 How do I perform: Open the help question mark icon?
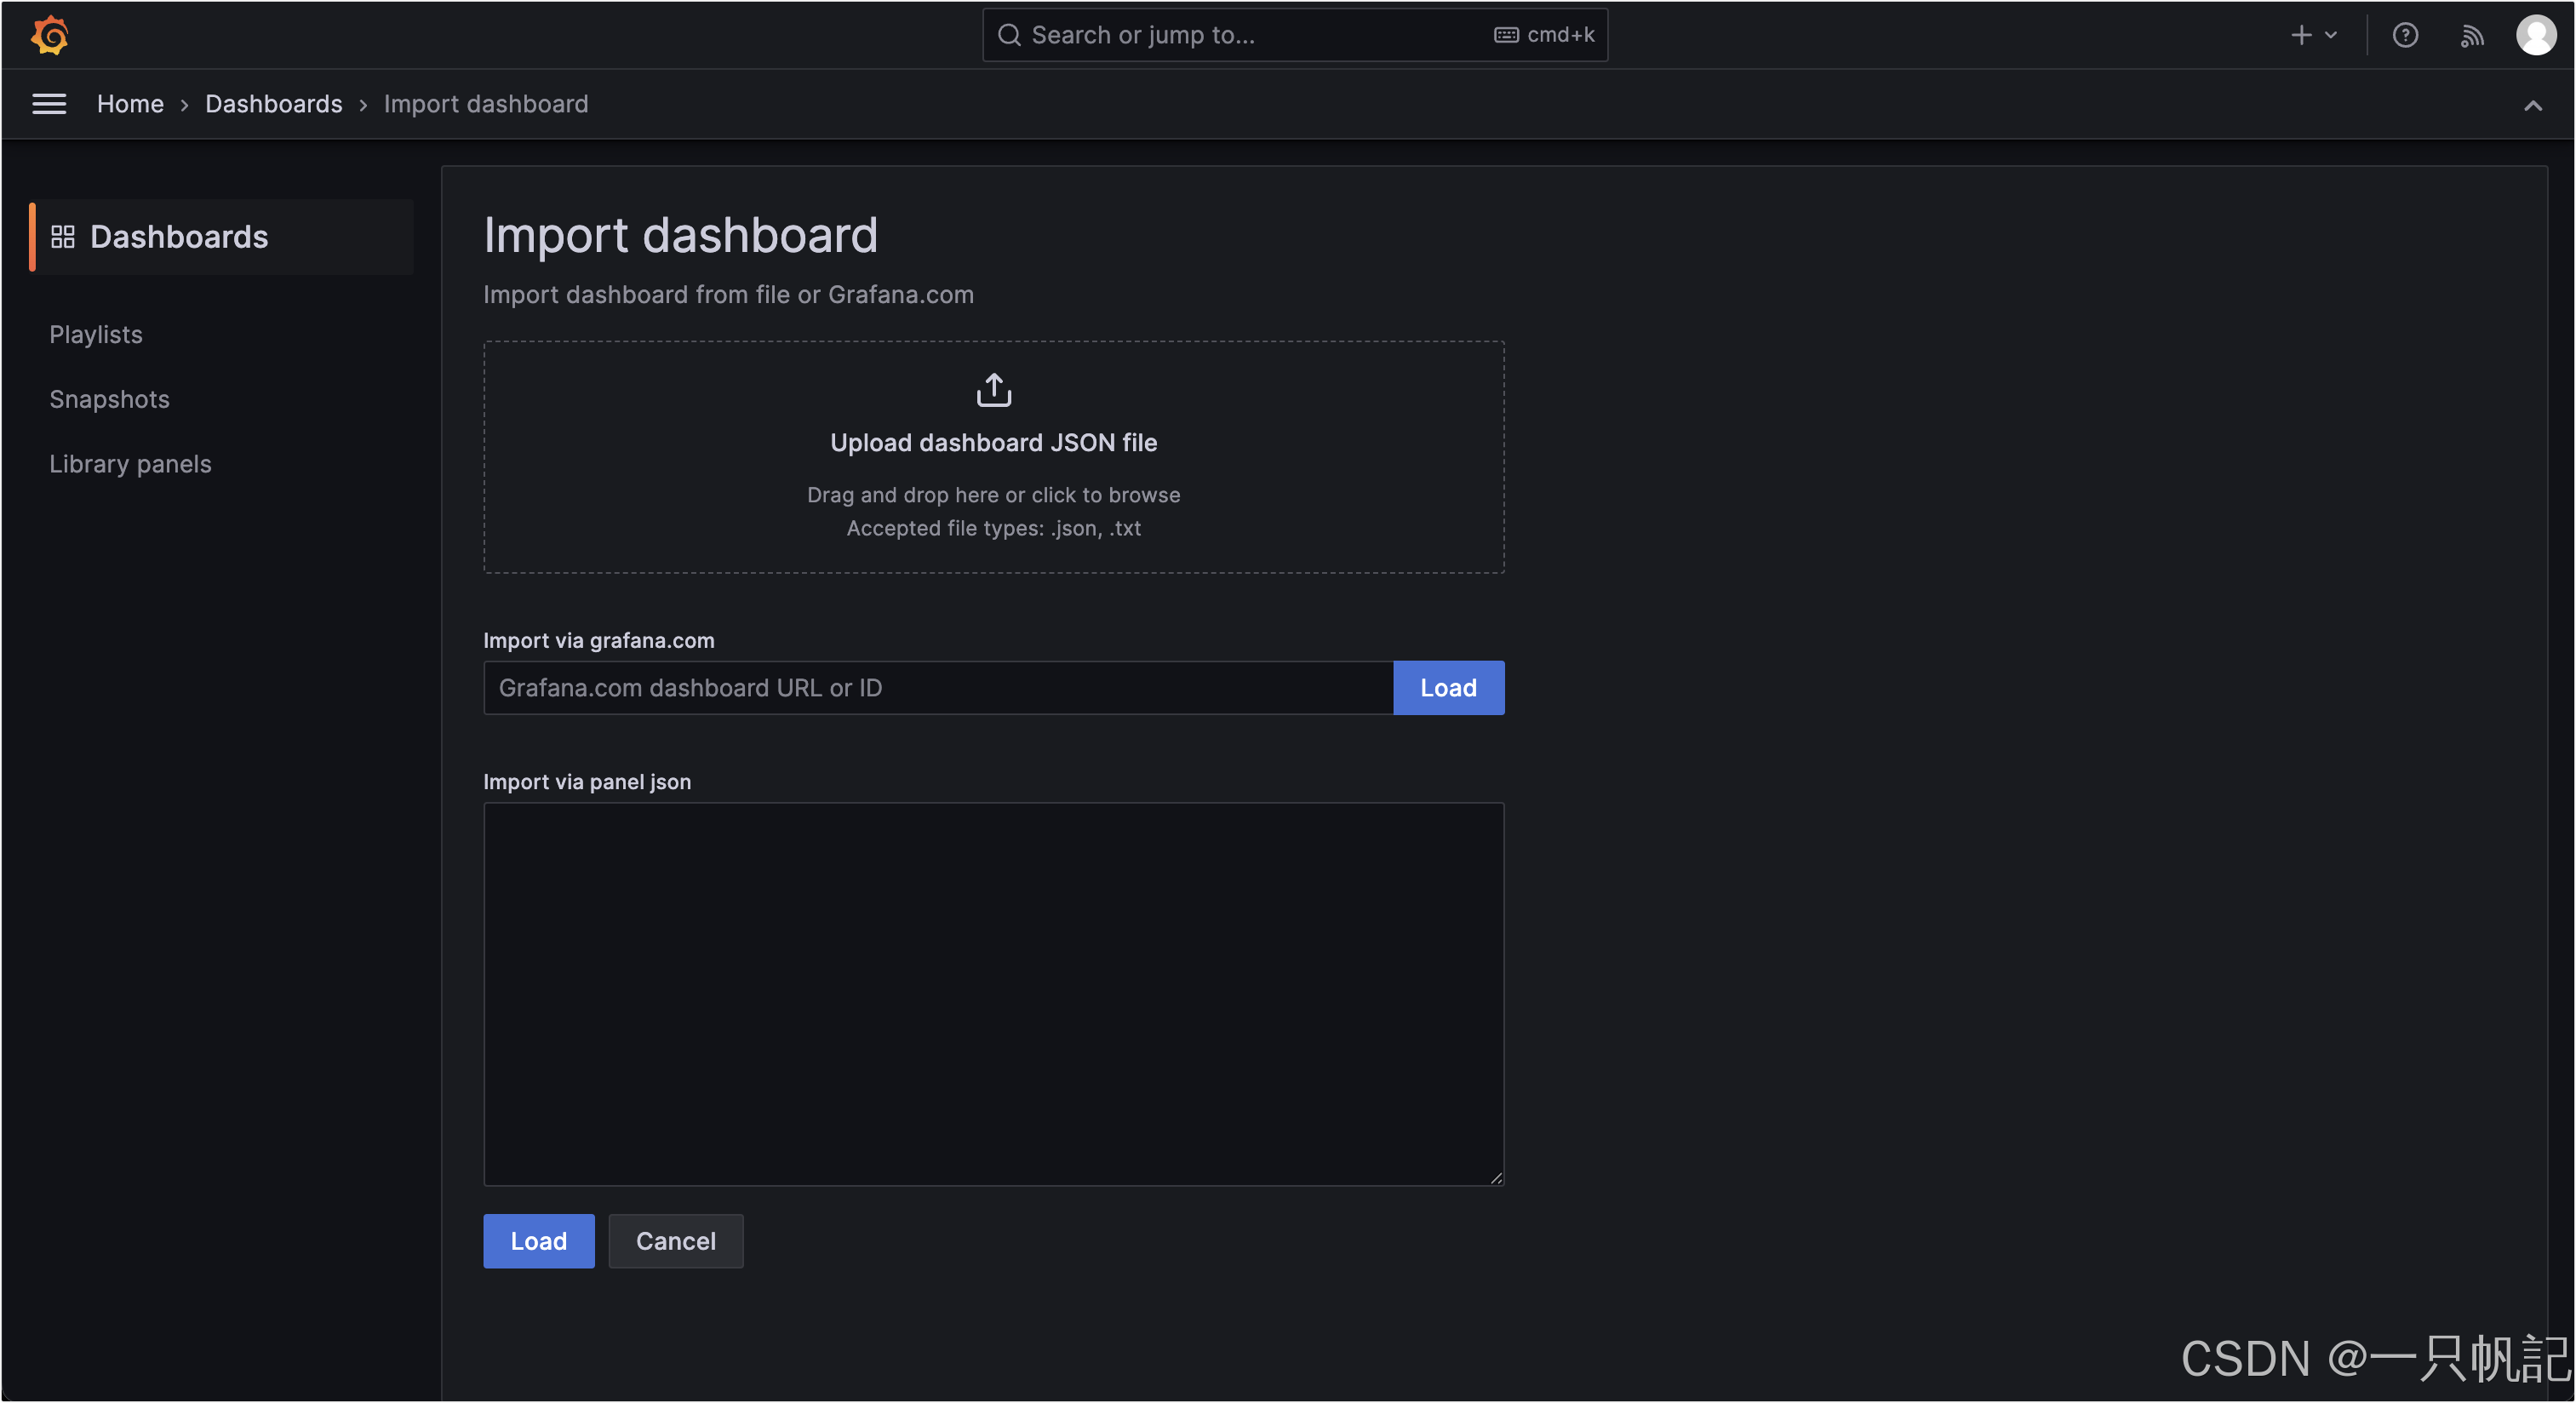point(2405,35)
